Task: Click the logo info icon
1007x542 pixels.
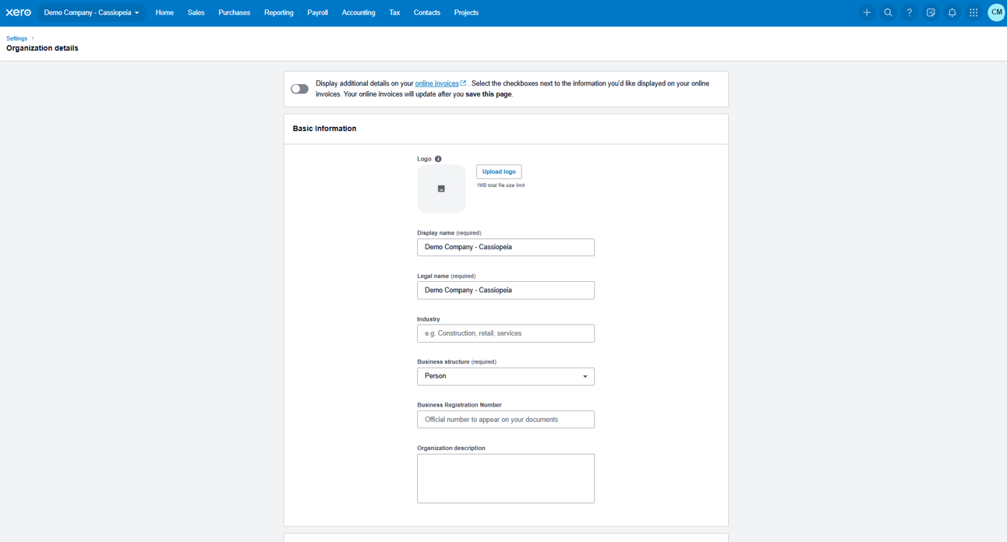Action: (x=438, y=159)
